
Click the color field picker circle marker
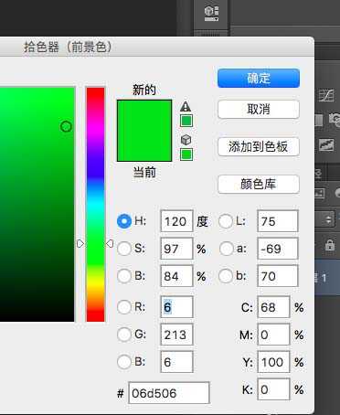pos(66,126)
